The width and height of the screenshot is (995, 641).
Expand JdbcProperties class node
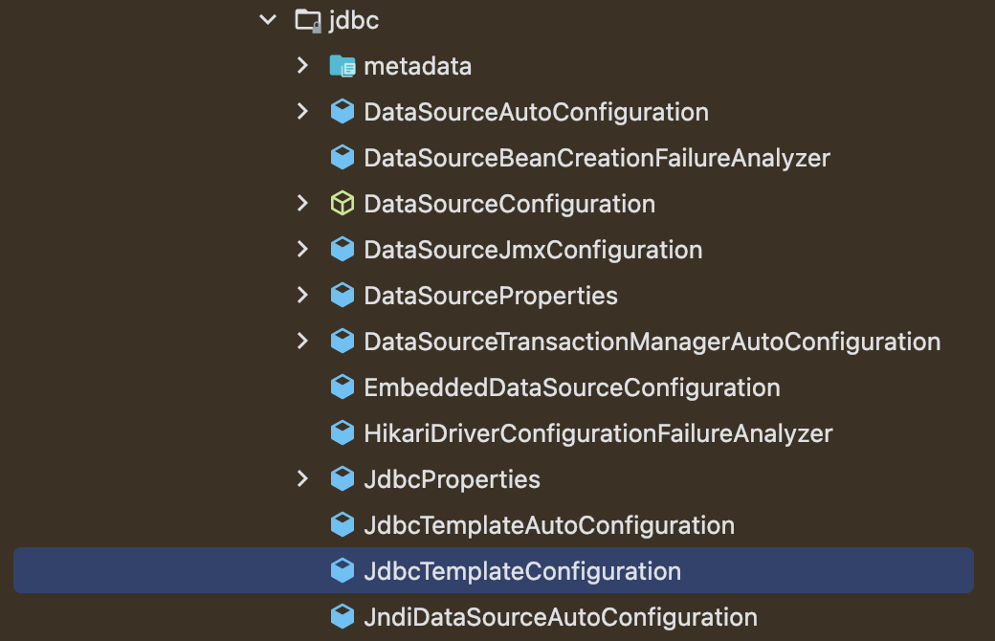(302, 478)
